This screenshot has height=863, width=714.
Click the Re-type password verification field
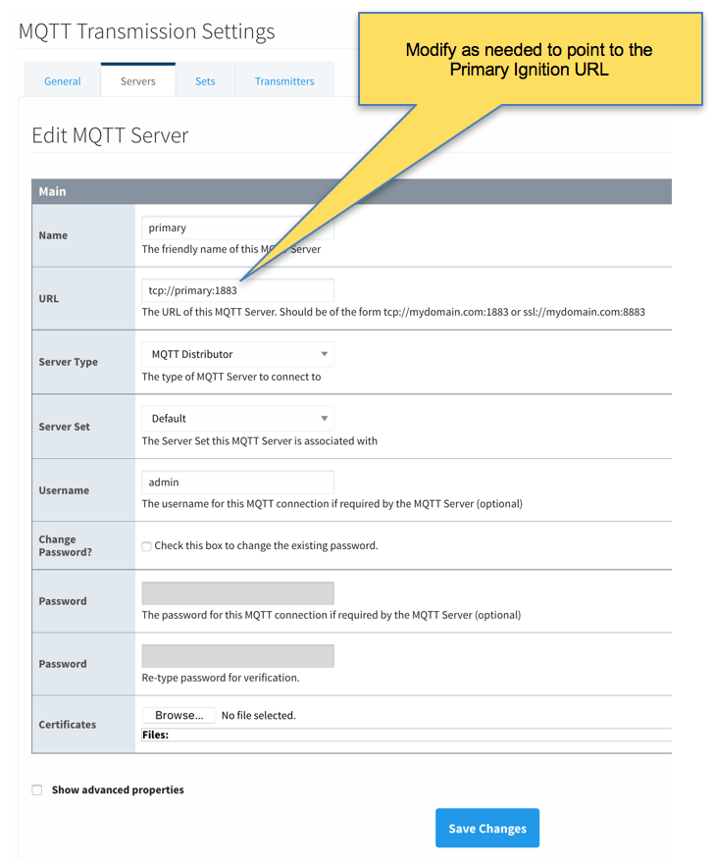click(237, 656)
